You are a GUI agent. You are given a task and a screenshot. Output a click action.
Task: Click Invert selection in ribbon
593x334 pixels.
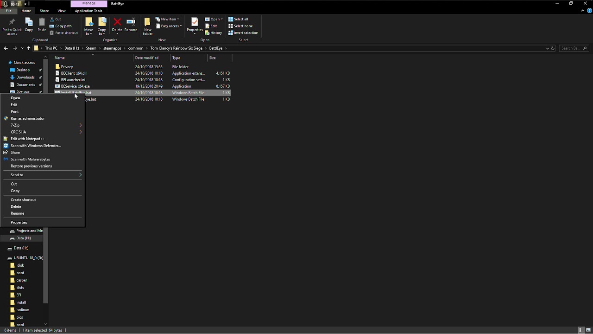[243, 33]
